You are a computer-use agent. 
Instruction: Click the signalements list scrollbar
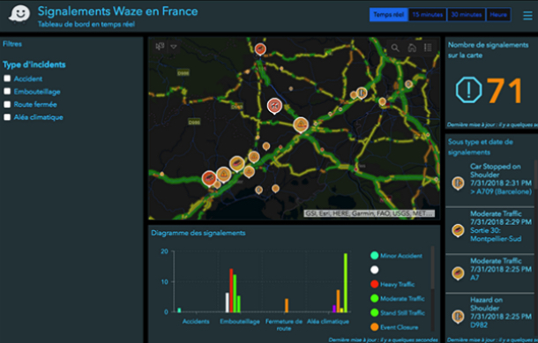tap(536, 174)
